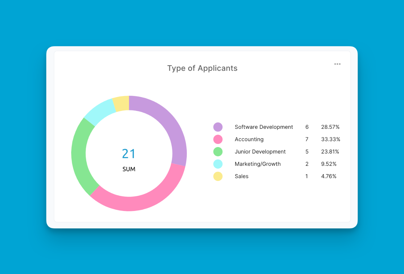Image resolution: width=404 pixels, height=274 pixels.
Task: Click the count 6 for Software Development
Action: [x=307, y=127]
